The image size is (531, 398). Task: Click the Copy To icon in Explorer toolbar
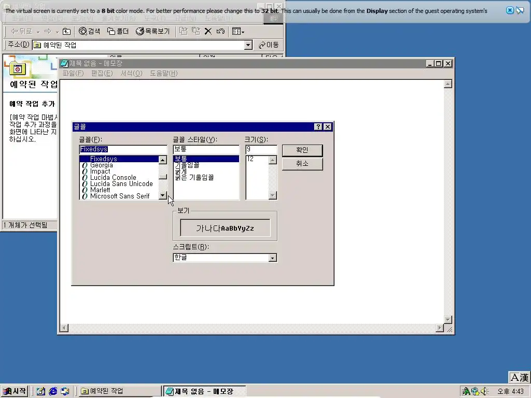195,32
